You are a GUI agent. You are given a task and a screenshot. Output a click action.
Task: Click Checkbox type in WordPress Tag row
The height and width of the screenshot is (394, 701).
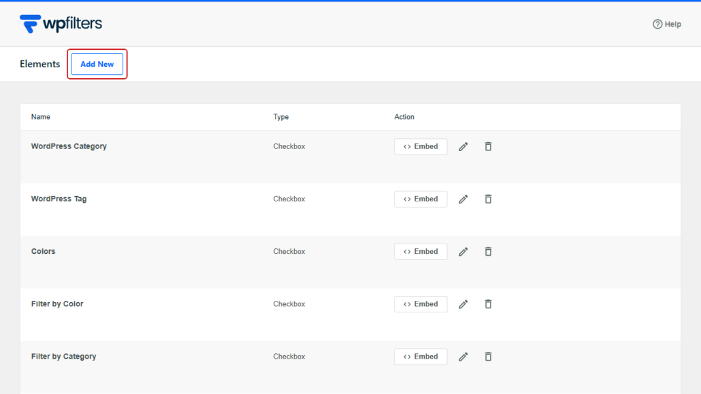point(289,199)
